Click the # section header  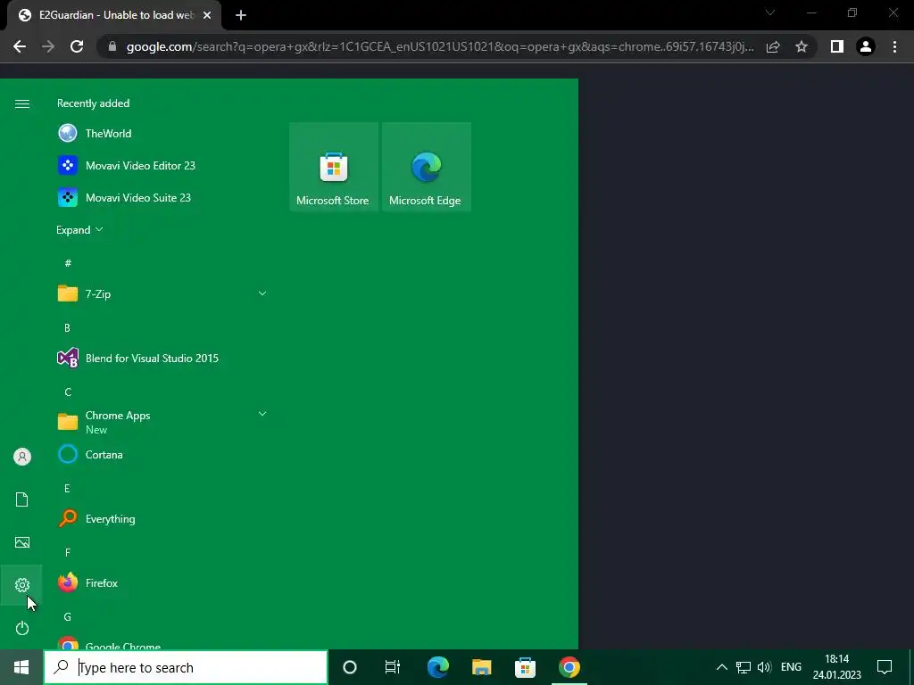point(68,263)
